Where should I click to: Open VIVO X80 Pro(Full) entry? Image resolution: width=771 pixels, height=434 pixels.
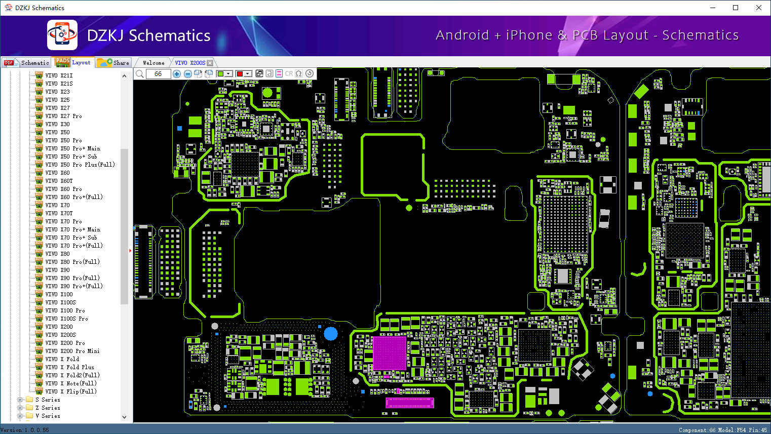coord(72,262)
